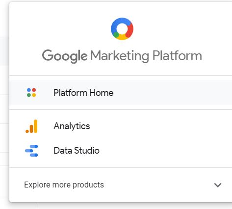Image resolution: width=232 pixels, height=209 pixels.
Task: Click the Marketing Platform header text
Action: point(146,56)
